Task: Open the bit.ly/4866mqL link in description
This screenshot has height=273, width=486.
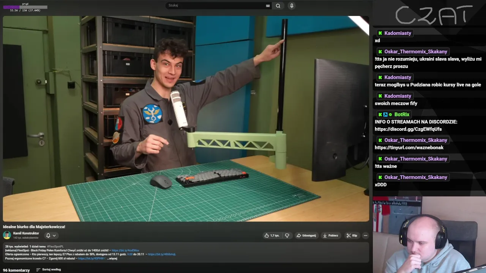Action: (x=162, y=254)
